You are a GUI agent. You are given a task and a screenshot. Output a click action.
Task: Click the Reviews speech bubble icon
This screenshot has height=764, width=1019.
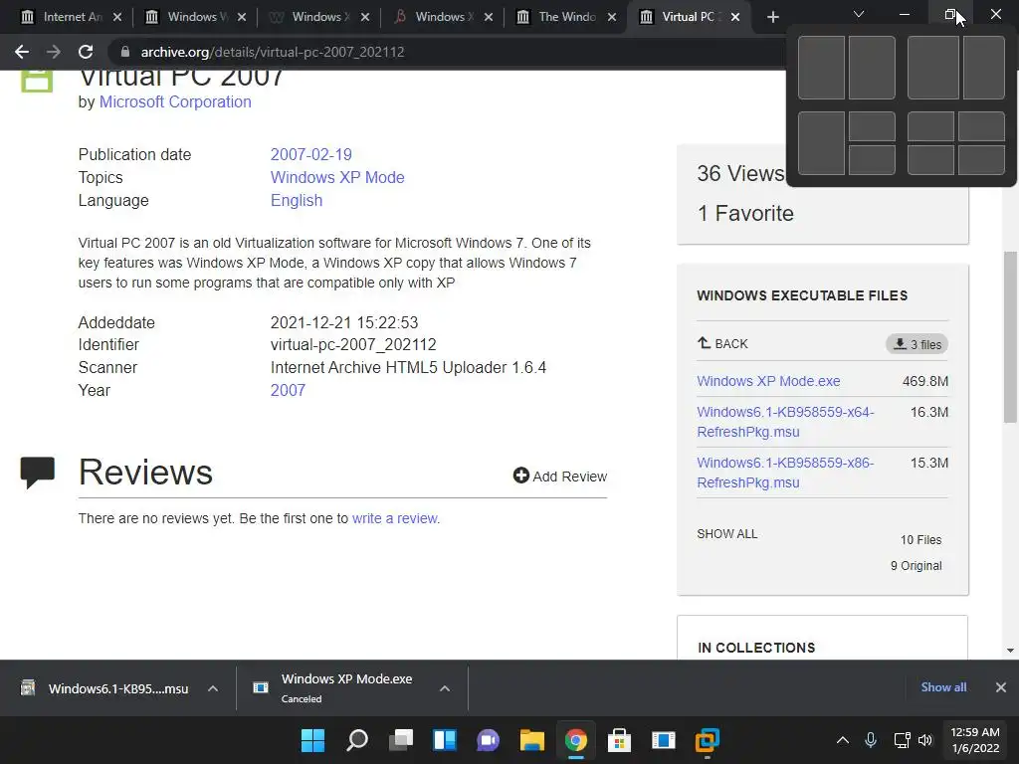pyautogui.click(x=37, y=473)
